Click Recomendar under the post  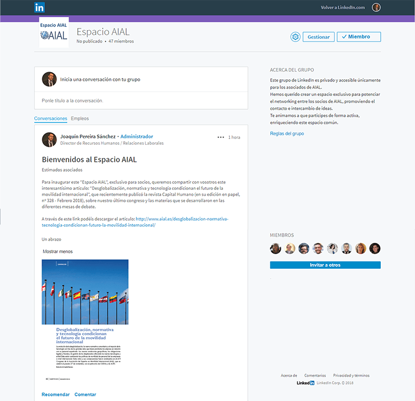pos(56,395)
